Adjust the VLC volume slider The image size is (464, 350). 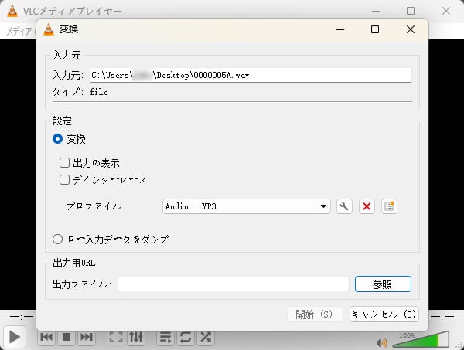coord(421,340)
